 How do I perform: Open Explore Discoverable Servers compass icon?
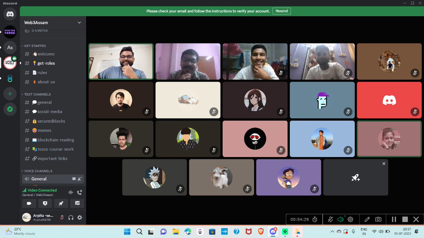10,109
